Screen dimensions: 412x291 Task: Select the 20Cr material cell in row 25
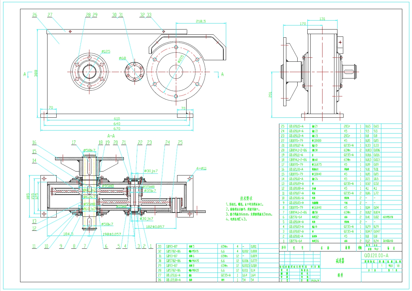[x=347, y=126]
